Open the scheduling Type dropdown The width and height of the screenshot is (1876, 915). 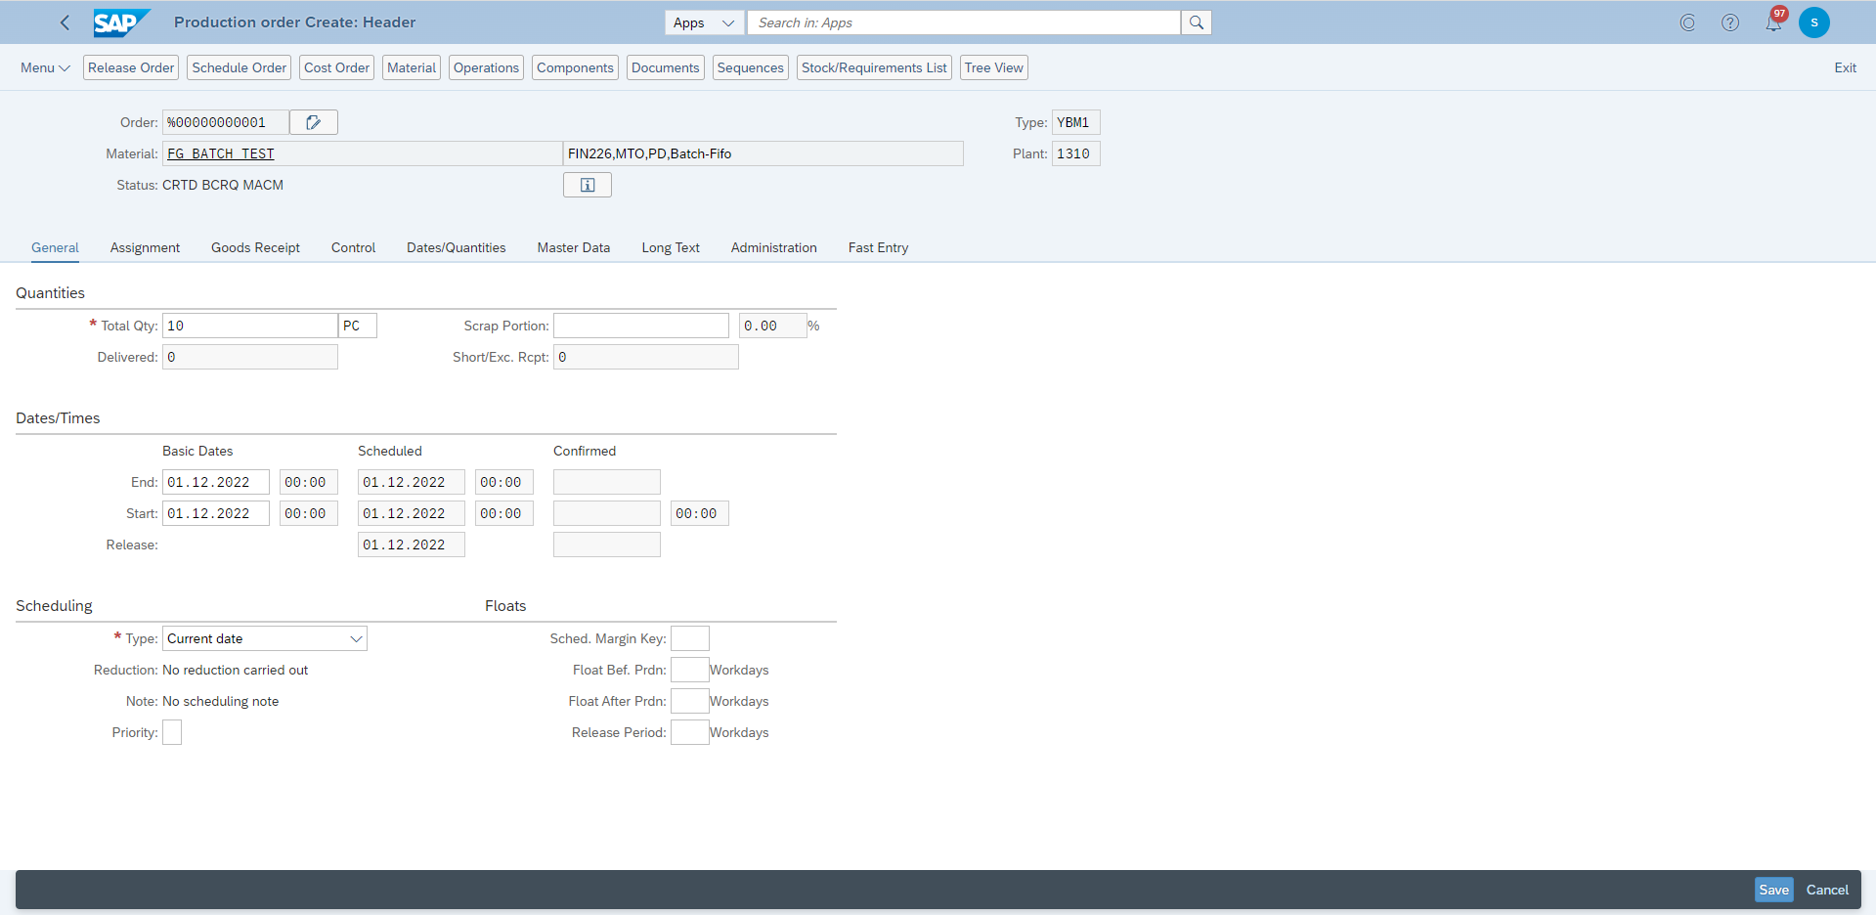(x=265, y=638)
